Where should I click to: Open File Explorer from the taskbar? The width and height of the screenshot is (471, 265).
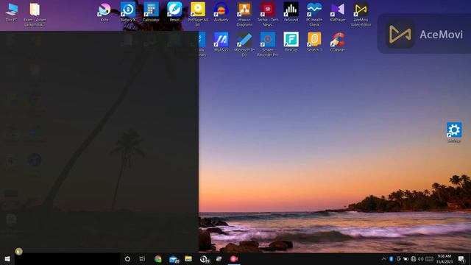[188, 258]
